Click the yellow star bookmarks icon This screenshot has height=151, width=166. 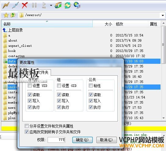coord(6,15)
